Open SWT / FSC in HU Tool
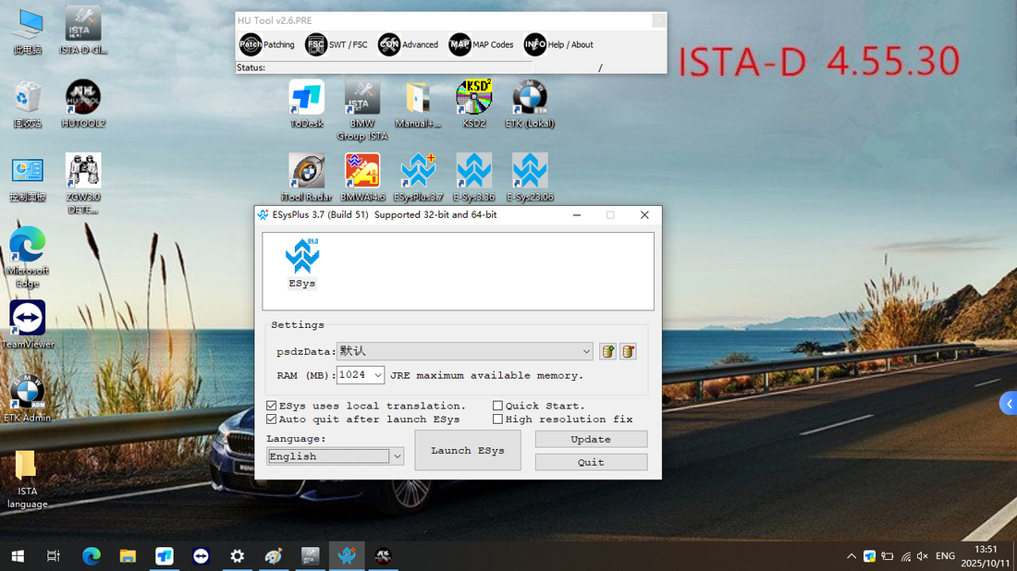The height and width of the screenshot is (571, 1017). (337, 43)
